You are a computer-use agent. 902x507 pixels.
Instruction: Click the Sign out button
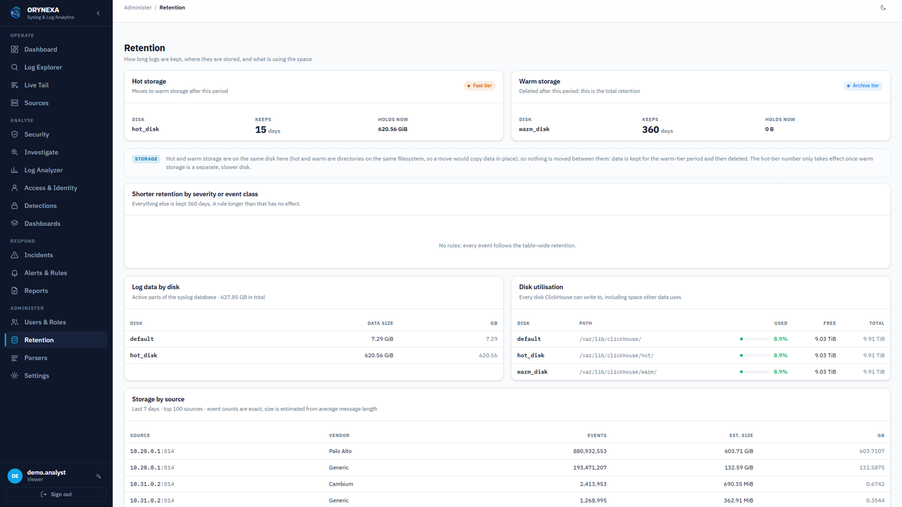(x=56, y=495)
